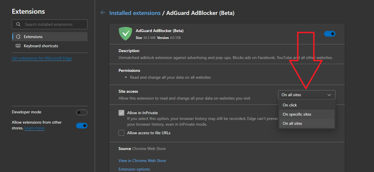Screen dimensions: 374x172
Task: Click the Learn more link
Action: click(x=34, y=128)
